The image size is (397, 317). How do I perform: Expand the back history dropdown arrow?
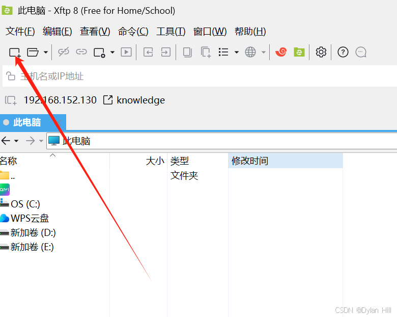pos(16,141)
